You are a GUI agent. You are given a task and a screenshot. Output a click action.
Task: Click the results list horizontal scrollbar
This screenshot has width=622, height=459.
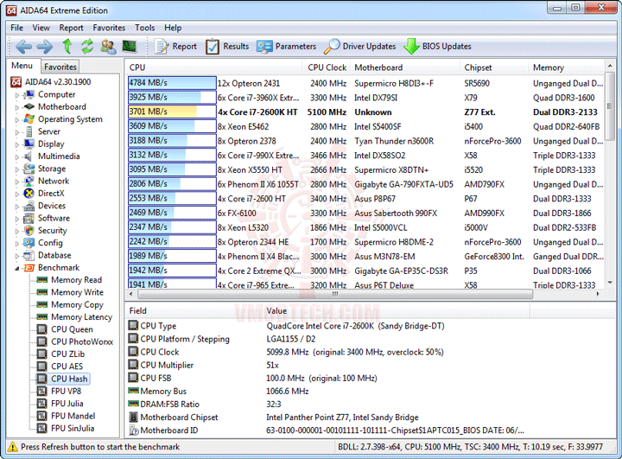(x=335, y=294)
